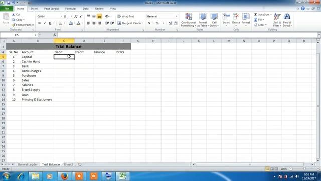Viewport: 321px width, 181px height.
Task: Toggle center text alignment button
Action: click(x=94, y=23)
